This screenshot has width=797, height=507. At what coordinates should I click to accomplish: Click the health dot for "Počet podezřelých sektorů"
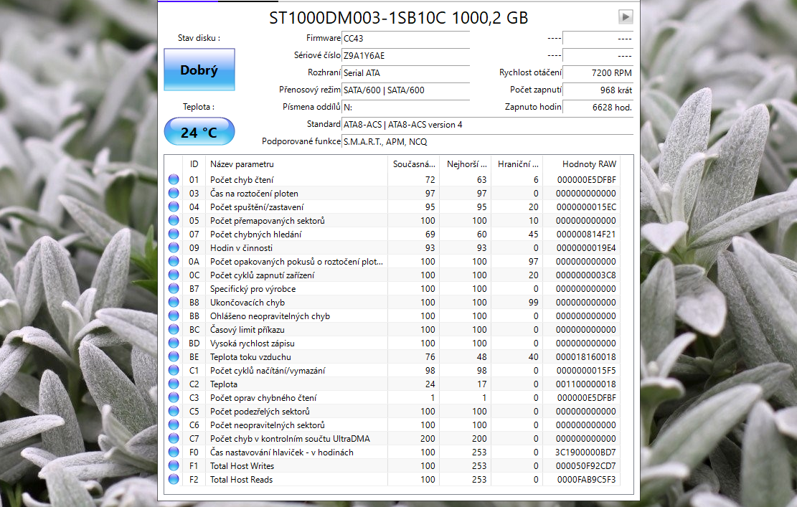[x=174, y=411]
